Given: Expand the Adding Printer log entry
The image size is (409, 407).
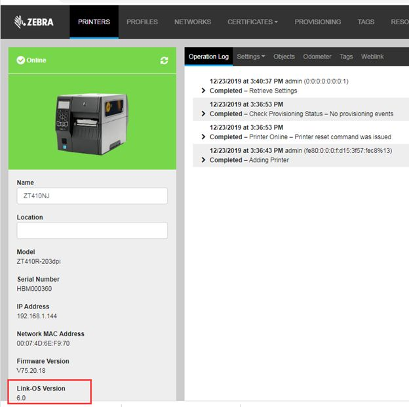Looking at the screenshot, I should tap(204, 160).
